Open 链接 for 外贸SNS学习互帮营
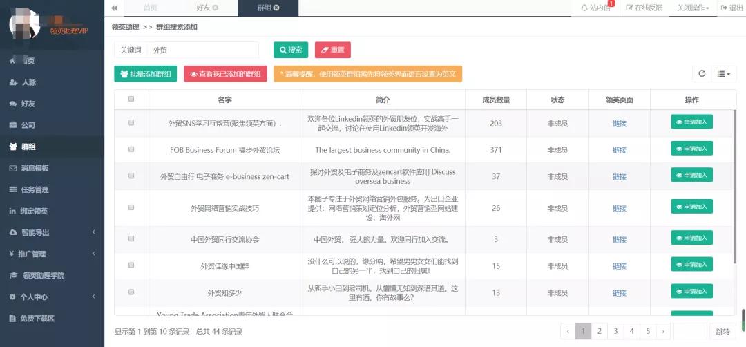This screenshot has height=347, width=746. coord(620,124)
